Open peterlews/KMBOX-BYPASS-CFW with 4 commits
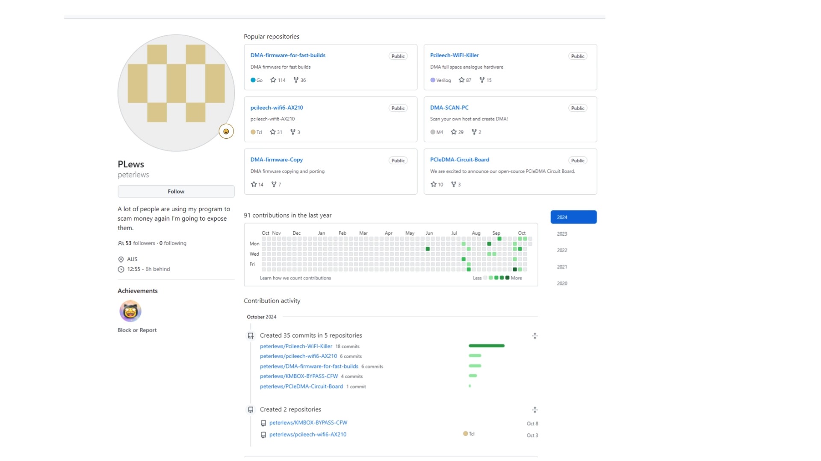This screenshot has height=461, width=821. pyautogui.click(x=299, y=376)
